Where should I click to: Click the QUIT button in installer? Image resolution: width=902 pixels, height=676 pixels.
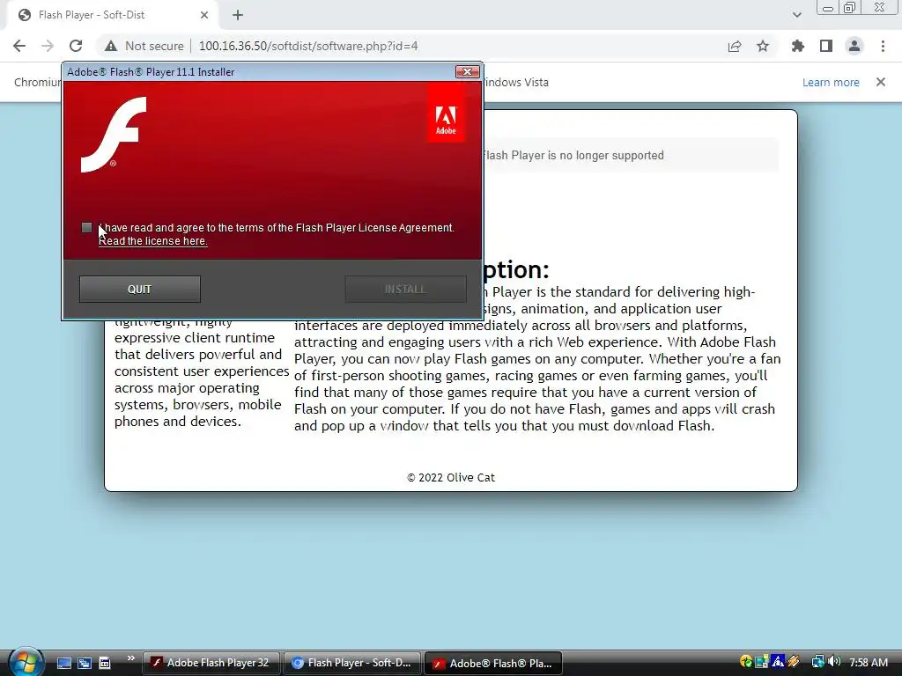(140, 289)
